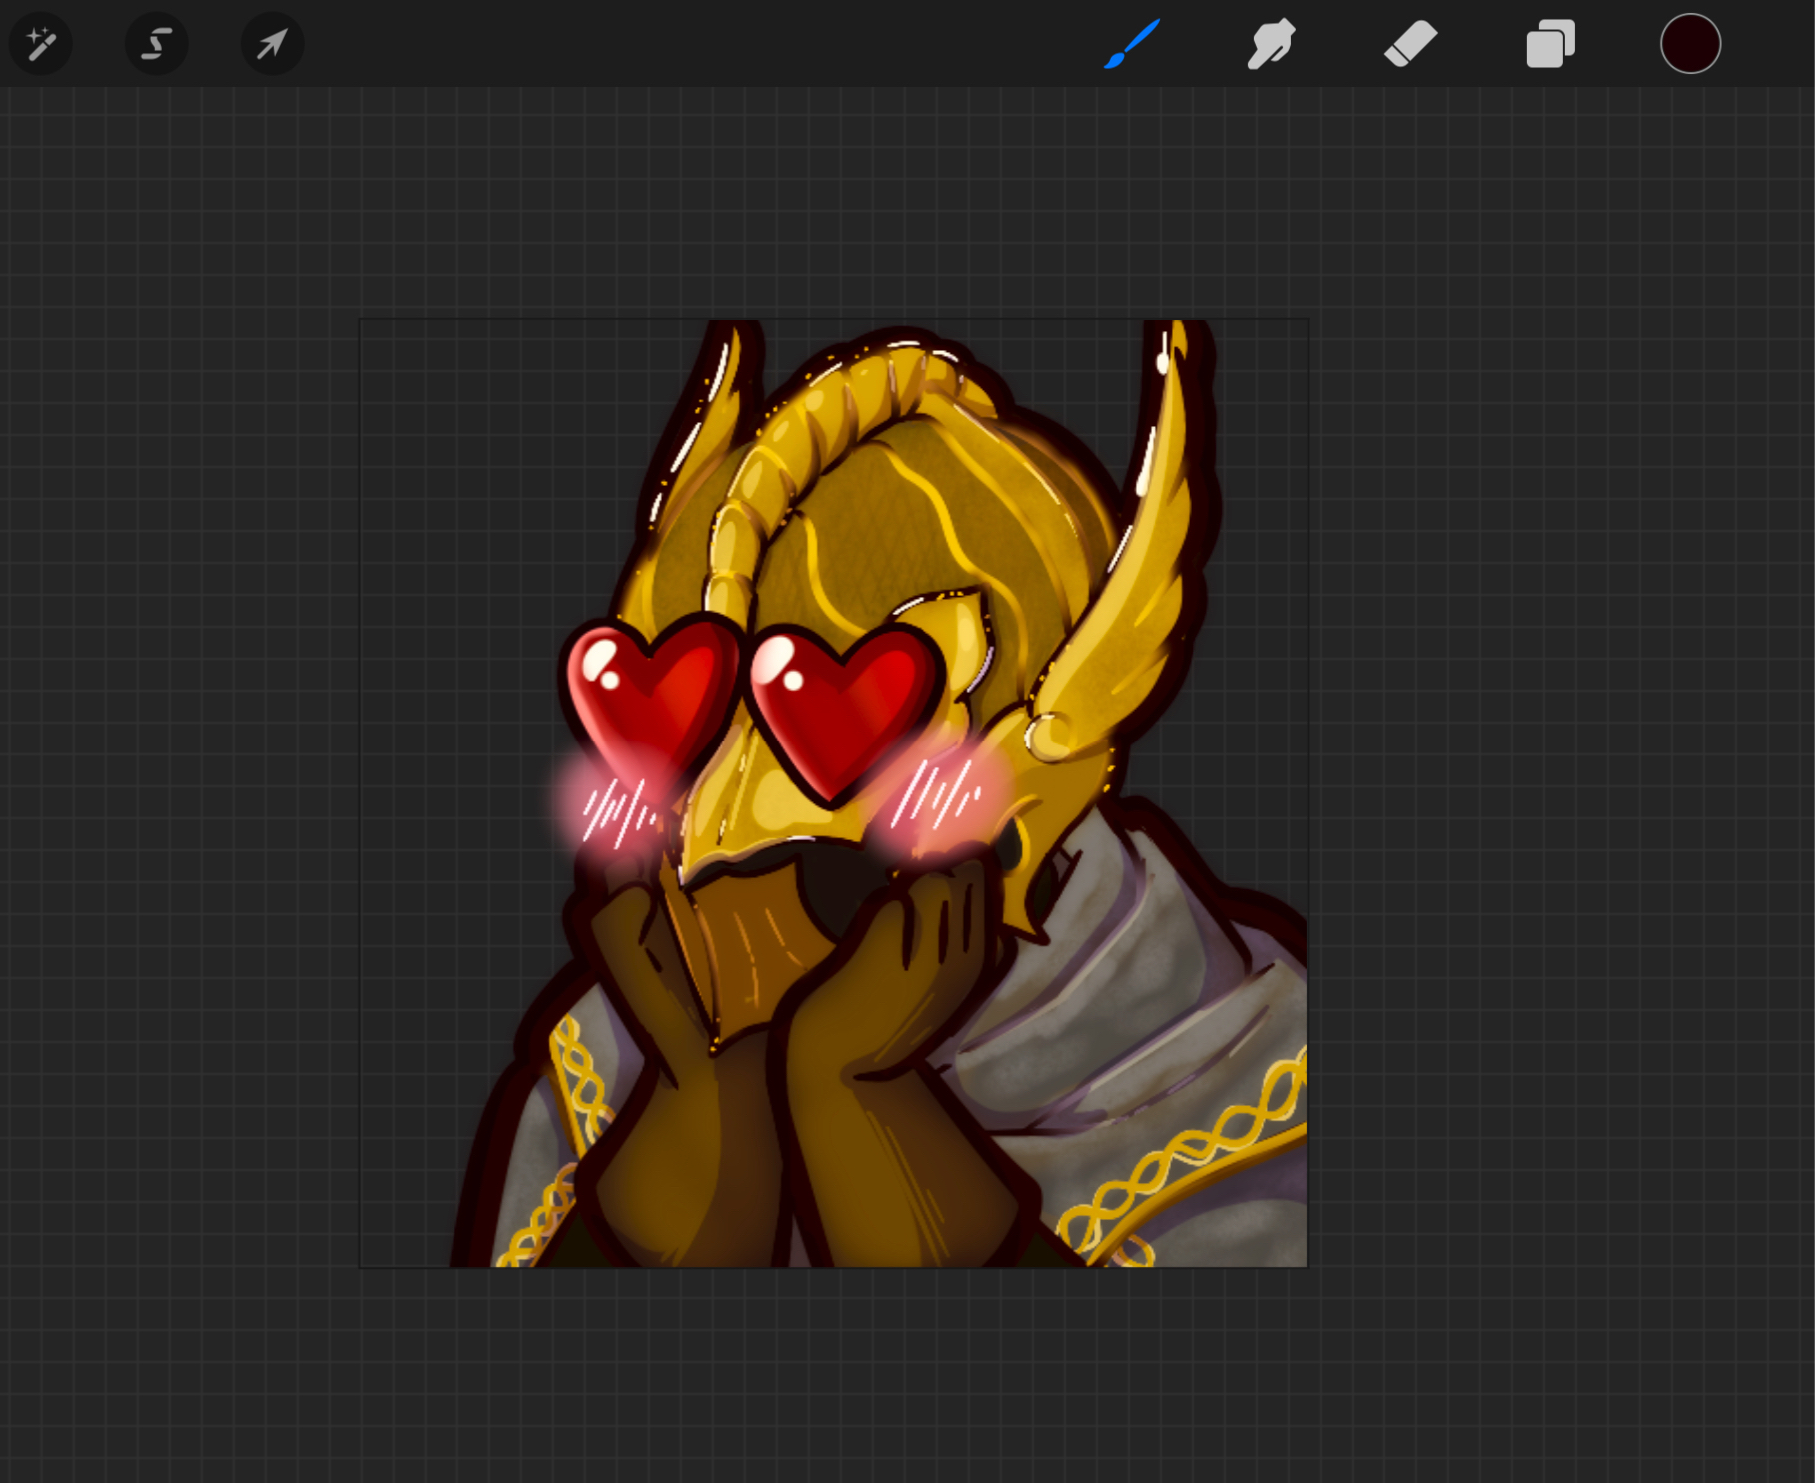Open the dark maroon active color swatch
This screenshot has height=1483, width=1815.
tap(1690, 44)
